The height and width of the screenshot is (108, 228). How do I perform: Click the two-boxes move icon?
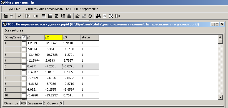coord(36,16)
